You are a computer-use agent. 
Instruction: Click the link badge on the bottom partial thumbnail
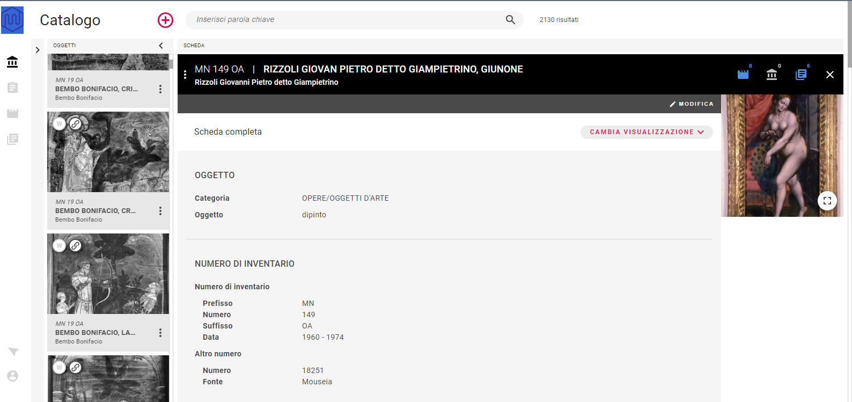pos(76,368)
